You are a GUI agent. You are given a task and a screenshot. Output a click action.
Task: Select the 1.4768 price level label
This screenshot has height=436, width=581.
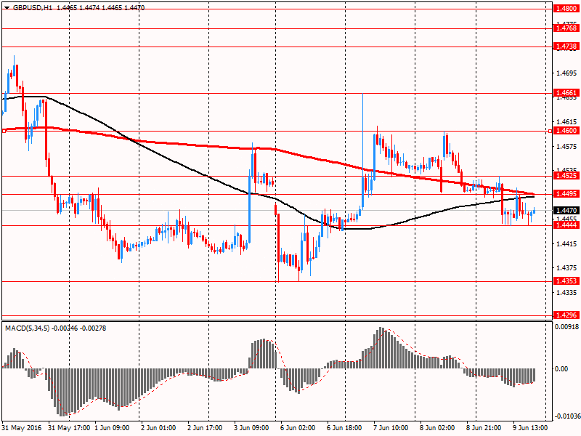pos(566,28)
